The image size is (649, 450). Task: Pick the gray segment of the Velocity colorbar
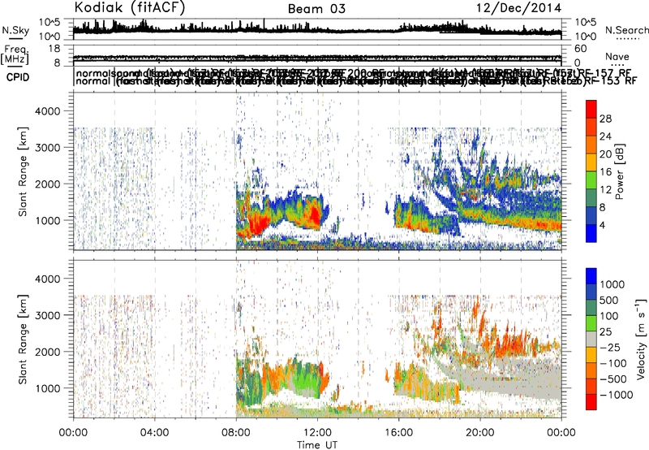pyautogui.click(x=591, y=339)
